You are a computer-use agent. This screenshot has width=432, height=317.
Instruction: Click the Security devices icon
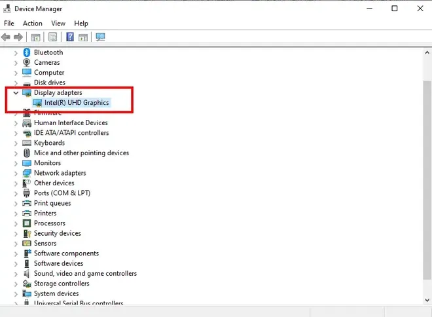[x=27, y=233]
